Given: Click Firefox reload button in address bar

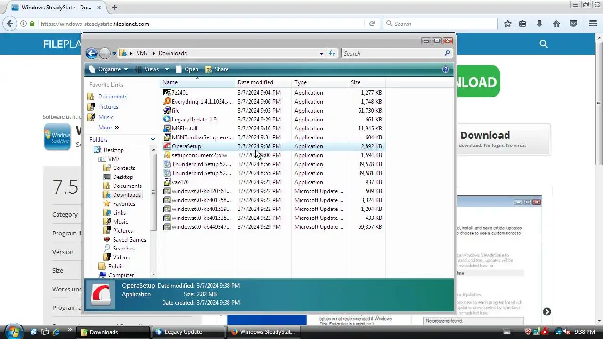Looking at the screenshot, I should pos(372,24).
